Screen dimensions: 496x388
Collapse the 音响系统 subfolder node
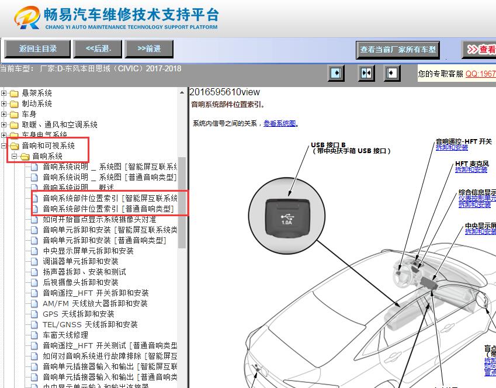point(14,156)
